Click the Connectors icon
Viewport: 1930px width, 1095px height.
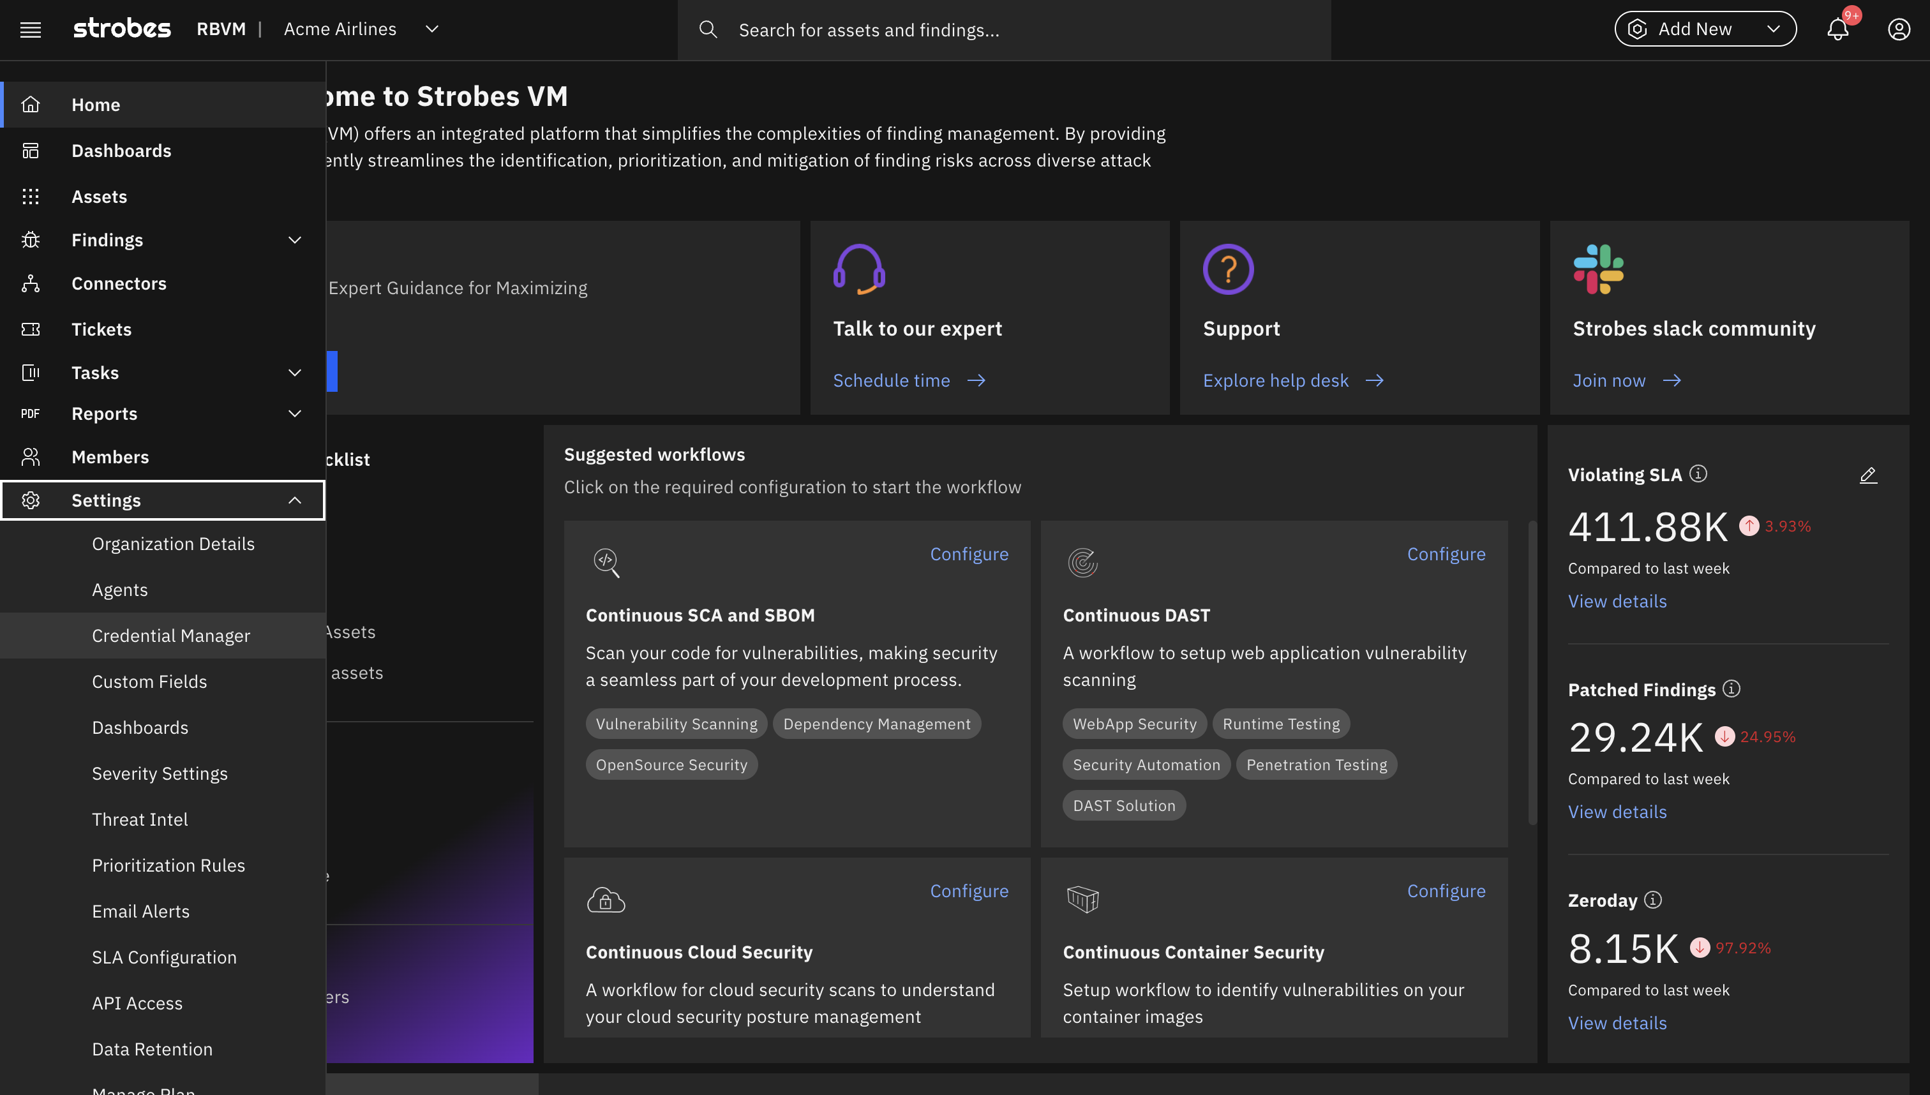[31, 283]
